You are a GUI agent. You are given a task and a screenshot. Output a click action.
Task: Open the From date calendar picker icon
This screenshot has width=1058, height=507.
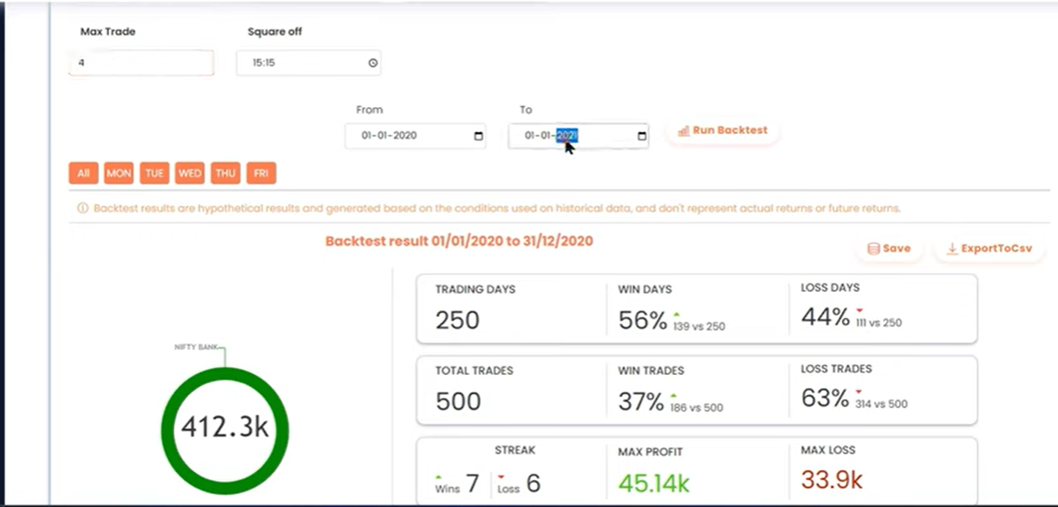[478, 136]
